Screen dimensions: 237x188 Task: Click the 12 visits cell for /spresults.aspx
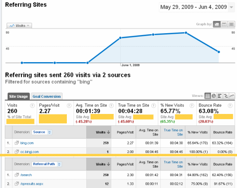coord(99,184)
